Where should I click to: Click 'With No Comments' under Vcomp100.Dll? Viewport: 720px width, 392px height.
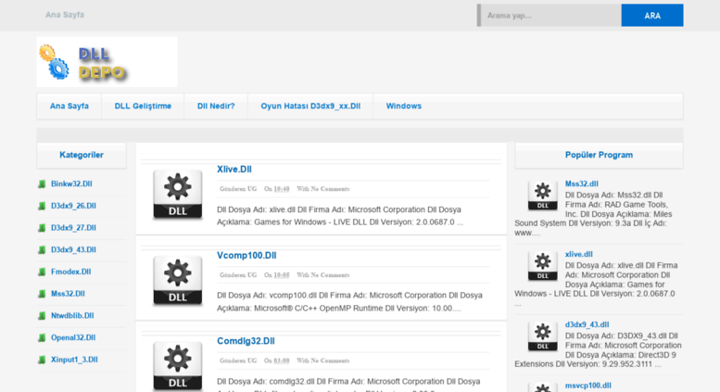(322, 275)
